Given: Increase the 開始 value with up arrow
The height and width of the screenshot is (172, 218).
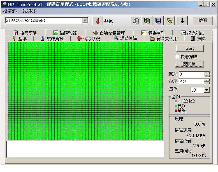Looking at the screenshot, I should pos(207,73).
